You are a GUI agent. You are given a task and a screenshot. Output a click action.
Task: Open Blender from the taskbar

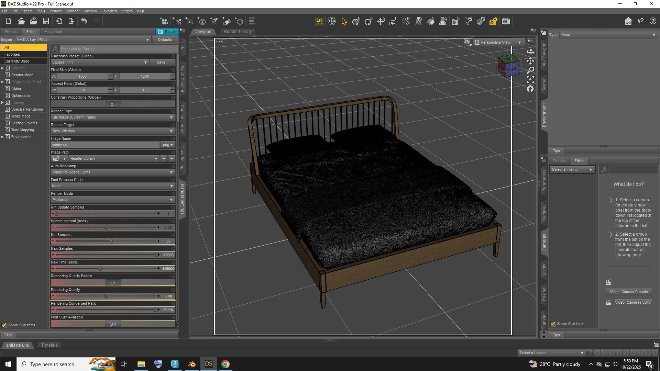click(192, 364)
